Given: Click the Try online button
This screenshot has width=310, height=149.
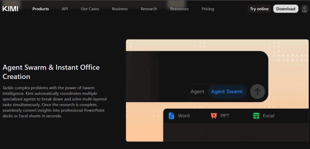Looking at the screenshot, I should click(259, 9).
